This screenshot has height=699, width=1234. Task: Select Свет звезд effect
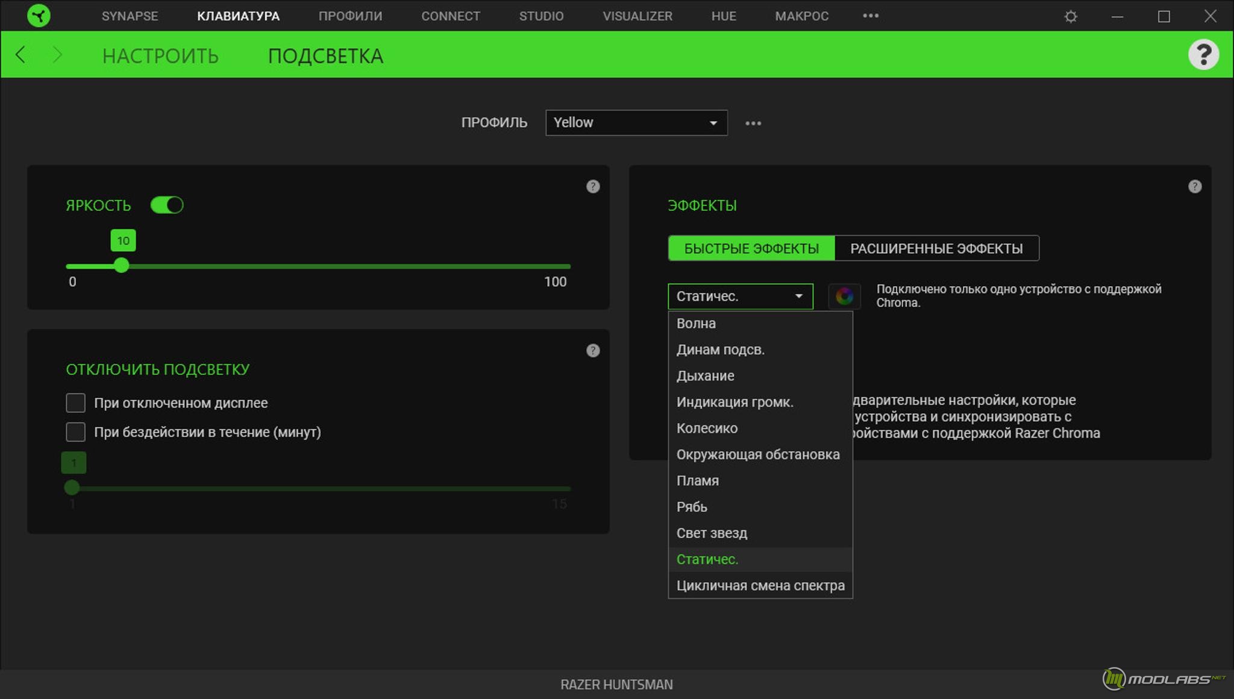pos(760,533)
